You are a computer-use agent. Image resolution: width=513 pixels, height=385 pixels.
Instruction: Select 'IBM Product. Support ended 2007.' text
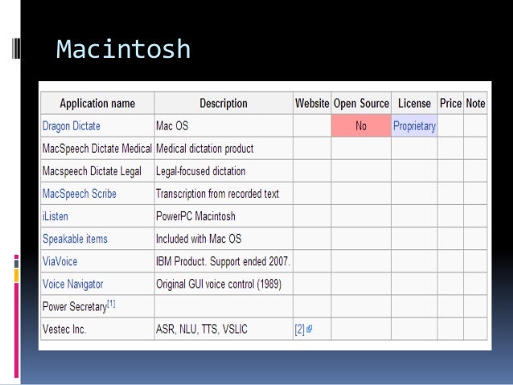point(223,261)
